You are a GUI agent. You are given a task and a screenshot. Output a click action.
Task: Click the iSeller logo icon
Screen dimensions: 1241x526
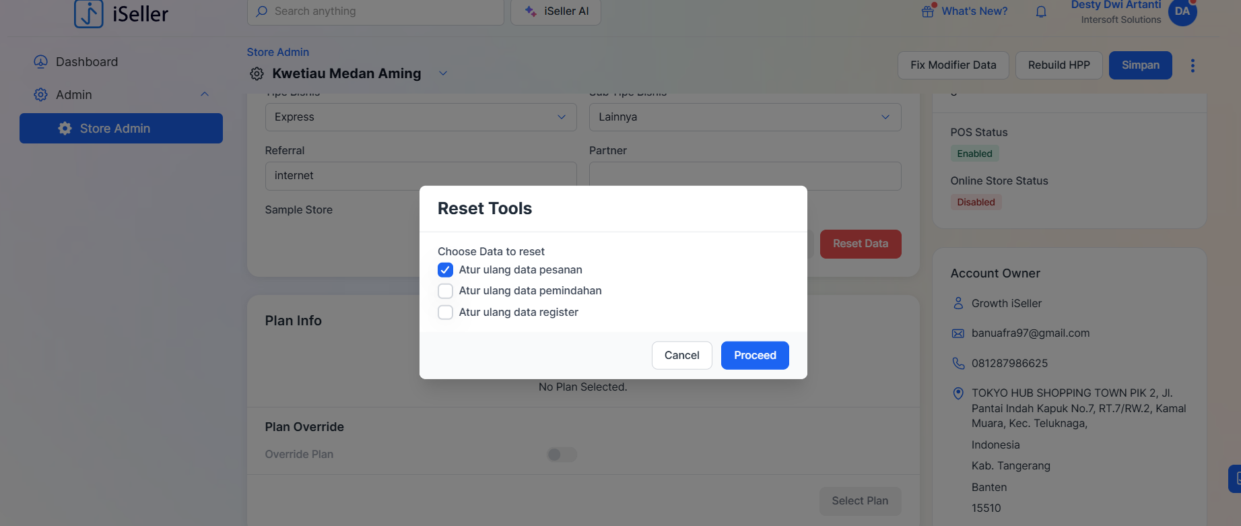(88, 13)
